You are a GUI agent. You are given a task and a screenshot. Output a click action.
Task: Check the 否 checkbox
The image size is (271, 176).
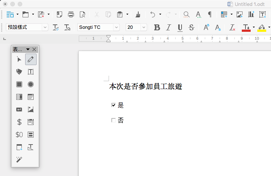click(x=114, y=120)
